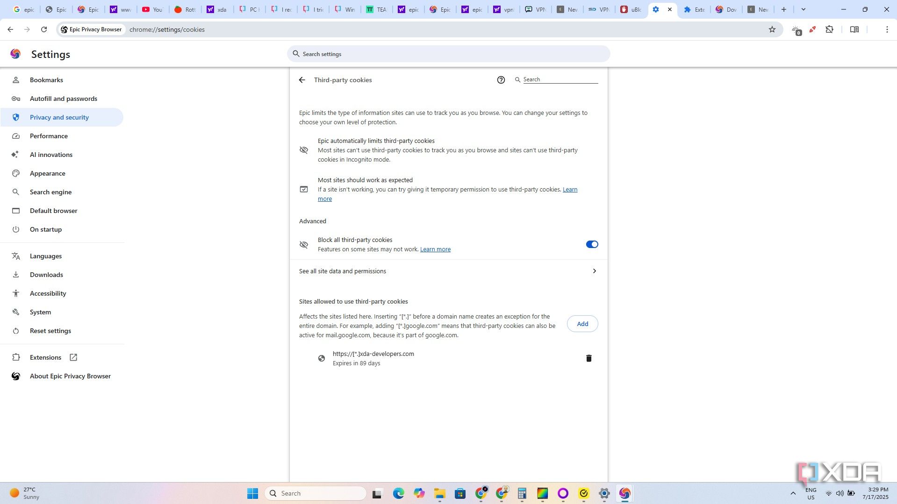
Task: Navigate back with browser back arrow
Action: [10, 29]
